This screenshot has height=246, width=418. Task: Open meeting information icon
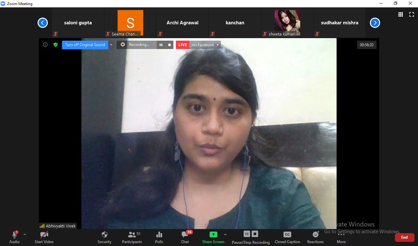[45, 45]
